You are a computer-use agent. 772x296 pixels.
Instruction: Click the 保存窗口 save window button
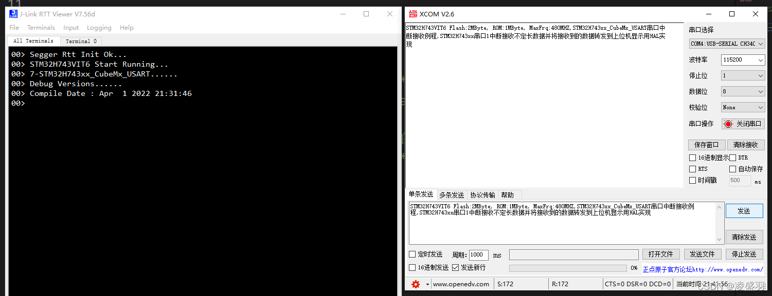(x=707, y=145)
